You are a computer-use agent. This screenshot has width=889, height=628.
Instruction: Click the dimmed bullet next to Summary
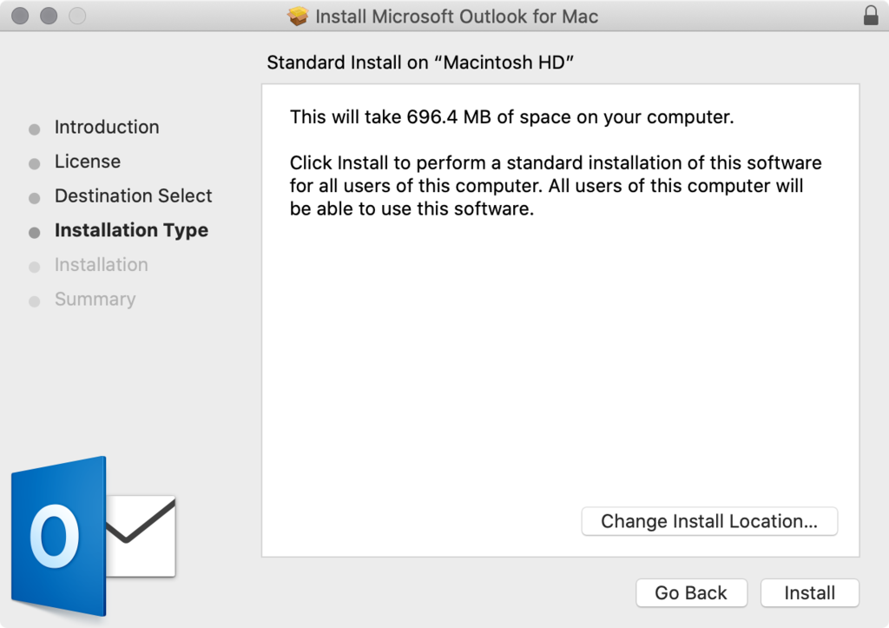pyautogui.click(x=34, y=300)
